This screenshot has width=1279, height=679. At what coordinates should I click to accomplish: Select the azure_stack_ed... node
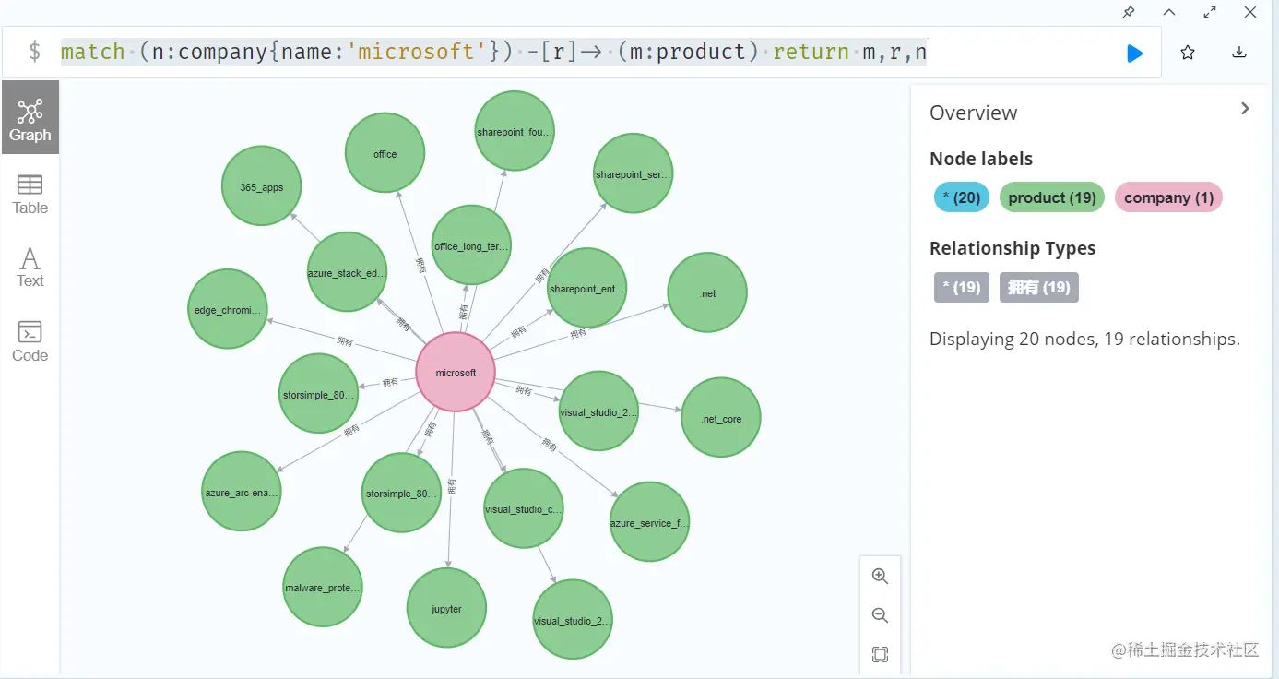click(347, 272)
